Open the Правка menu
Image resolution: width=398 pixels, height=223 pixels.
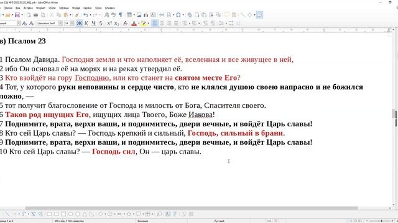[8, 8]
